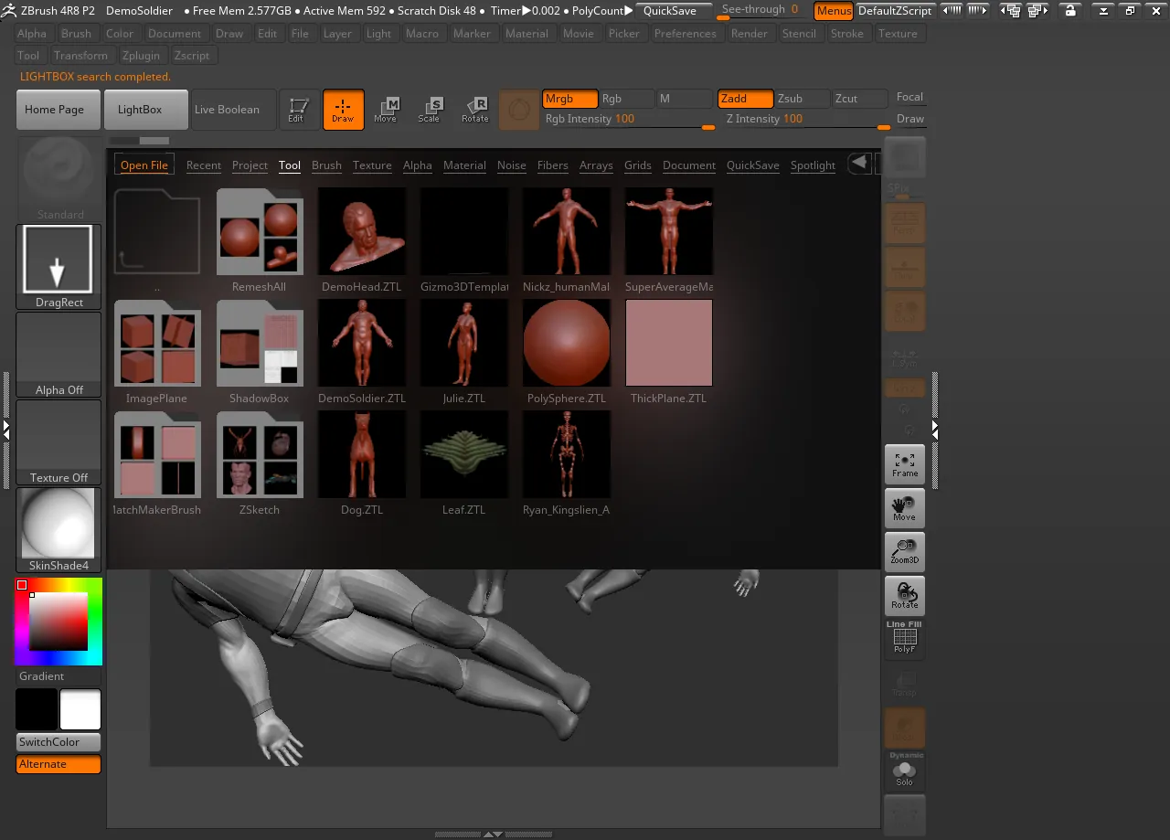Open the Brush menu
Viewport: 1170px width, 840px height.
[x=77, y=34]
